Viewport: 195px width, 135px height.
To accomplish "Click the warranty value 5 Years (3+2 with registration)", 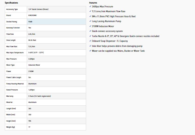I will tap(40, 96).
